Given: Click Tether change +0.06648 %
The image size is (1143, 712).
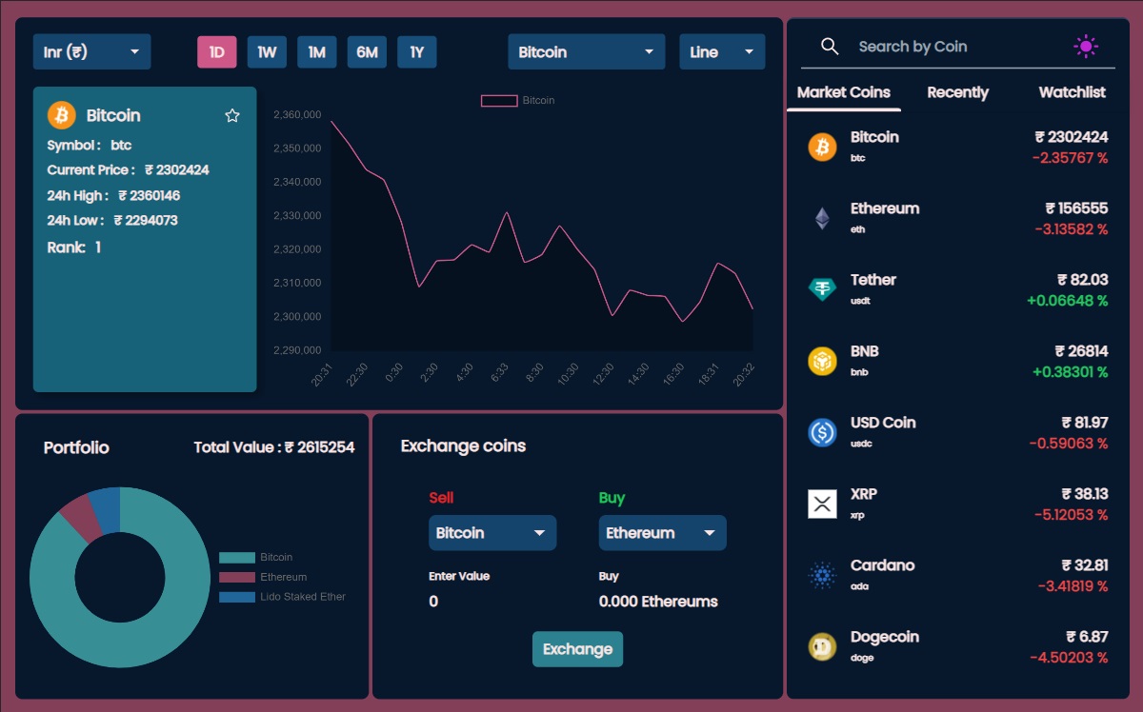Looking at the screenshot, I should 1067,301.
